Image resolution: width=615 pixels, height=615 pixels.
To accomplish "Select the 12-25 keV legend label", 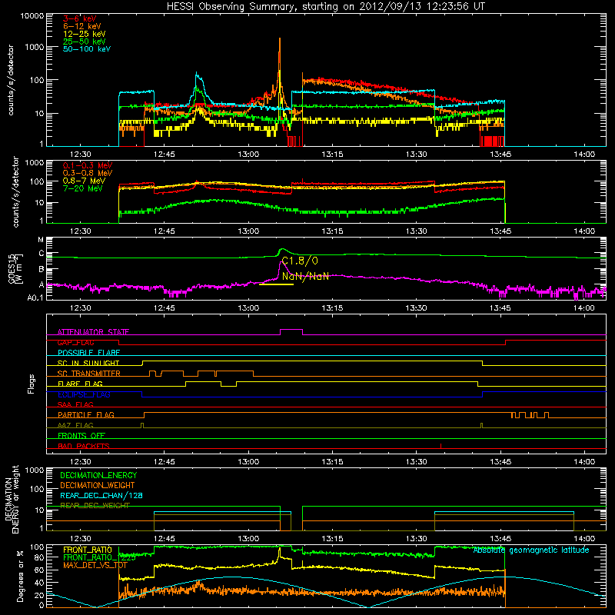I will coord(84,34).
